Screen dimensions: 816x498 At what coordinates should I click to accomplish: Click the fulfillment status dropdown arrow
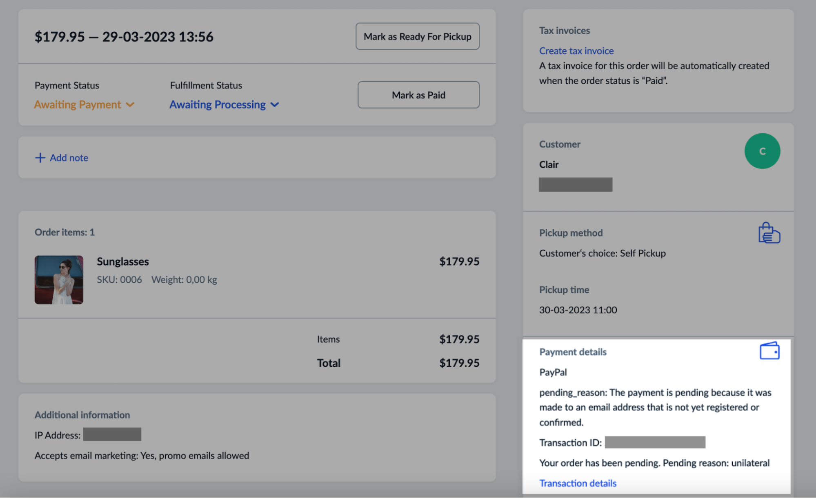pyautogui.click(x=275, y=104)
